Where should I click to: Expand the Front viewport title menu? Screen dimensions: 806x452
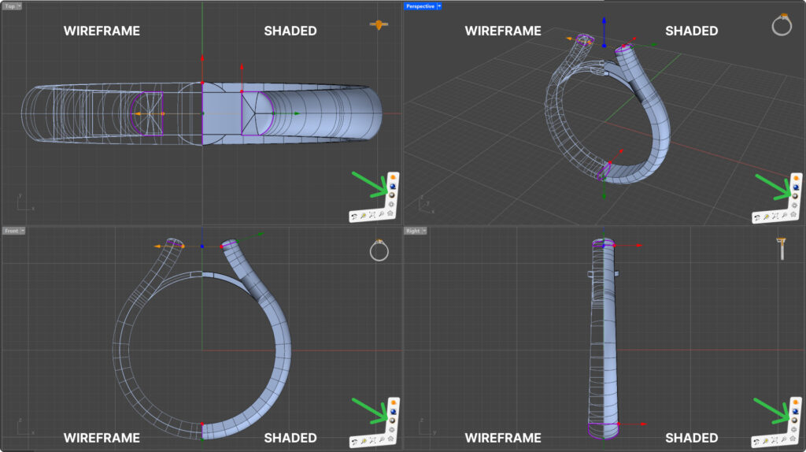point(22,231)
